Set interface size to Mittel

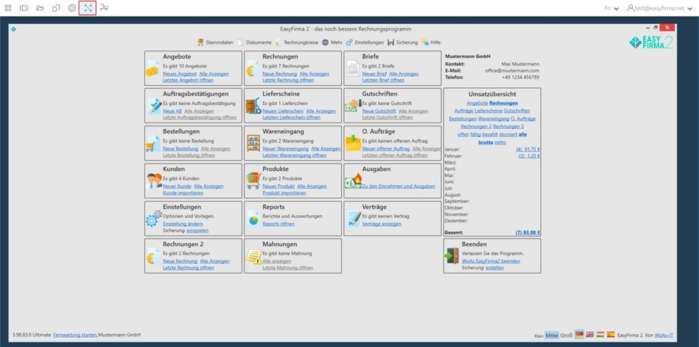tap(552, 335)
